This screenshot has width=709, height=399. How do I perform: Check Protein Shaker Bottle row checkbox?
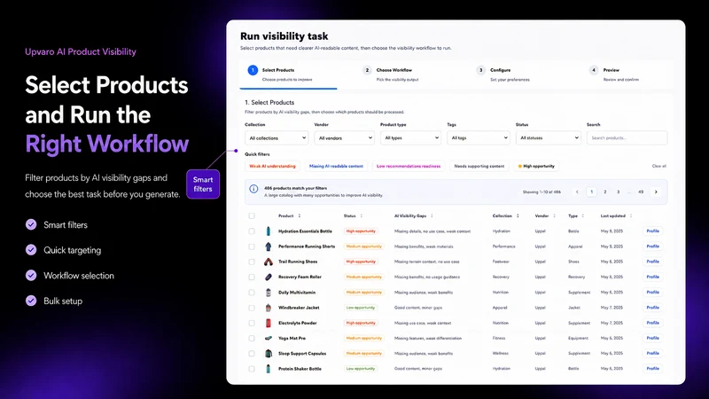click(252, 369)
